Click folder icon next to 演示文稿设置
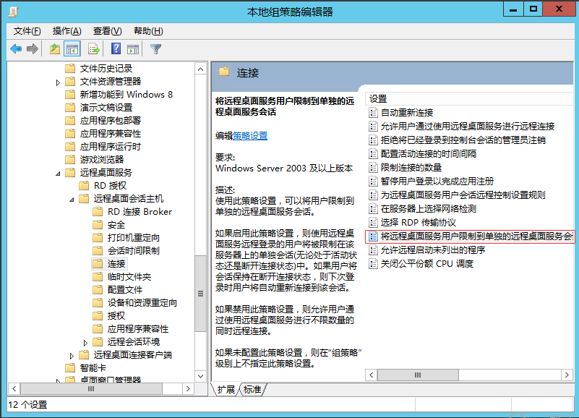The image size is (579, 418). tap(70, 108)
